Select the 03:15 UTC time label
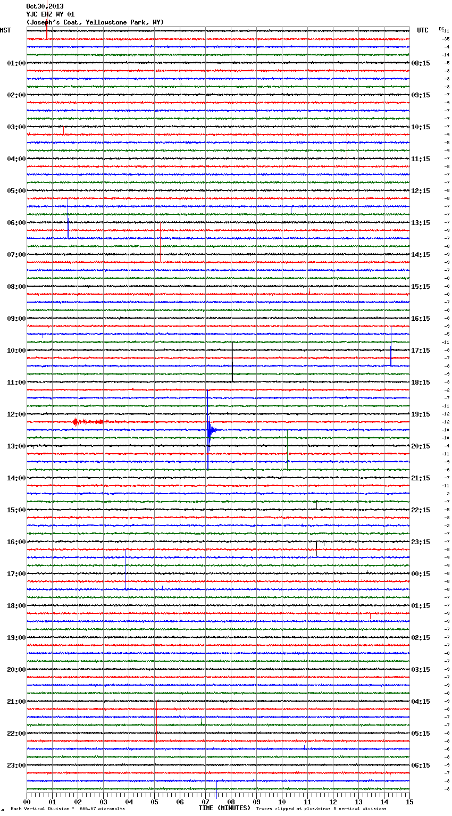This screenshot has width=452, height=816. 421,670
